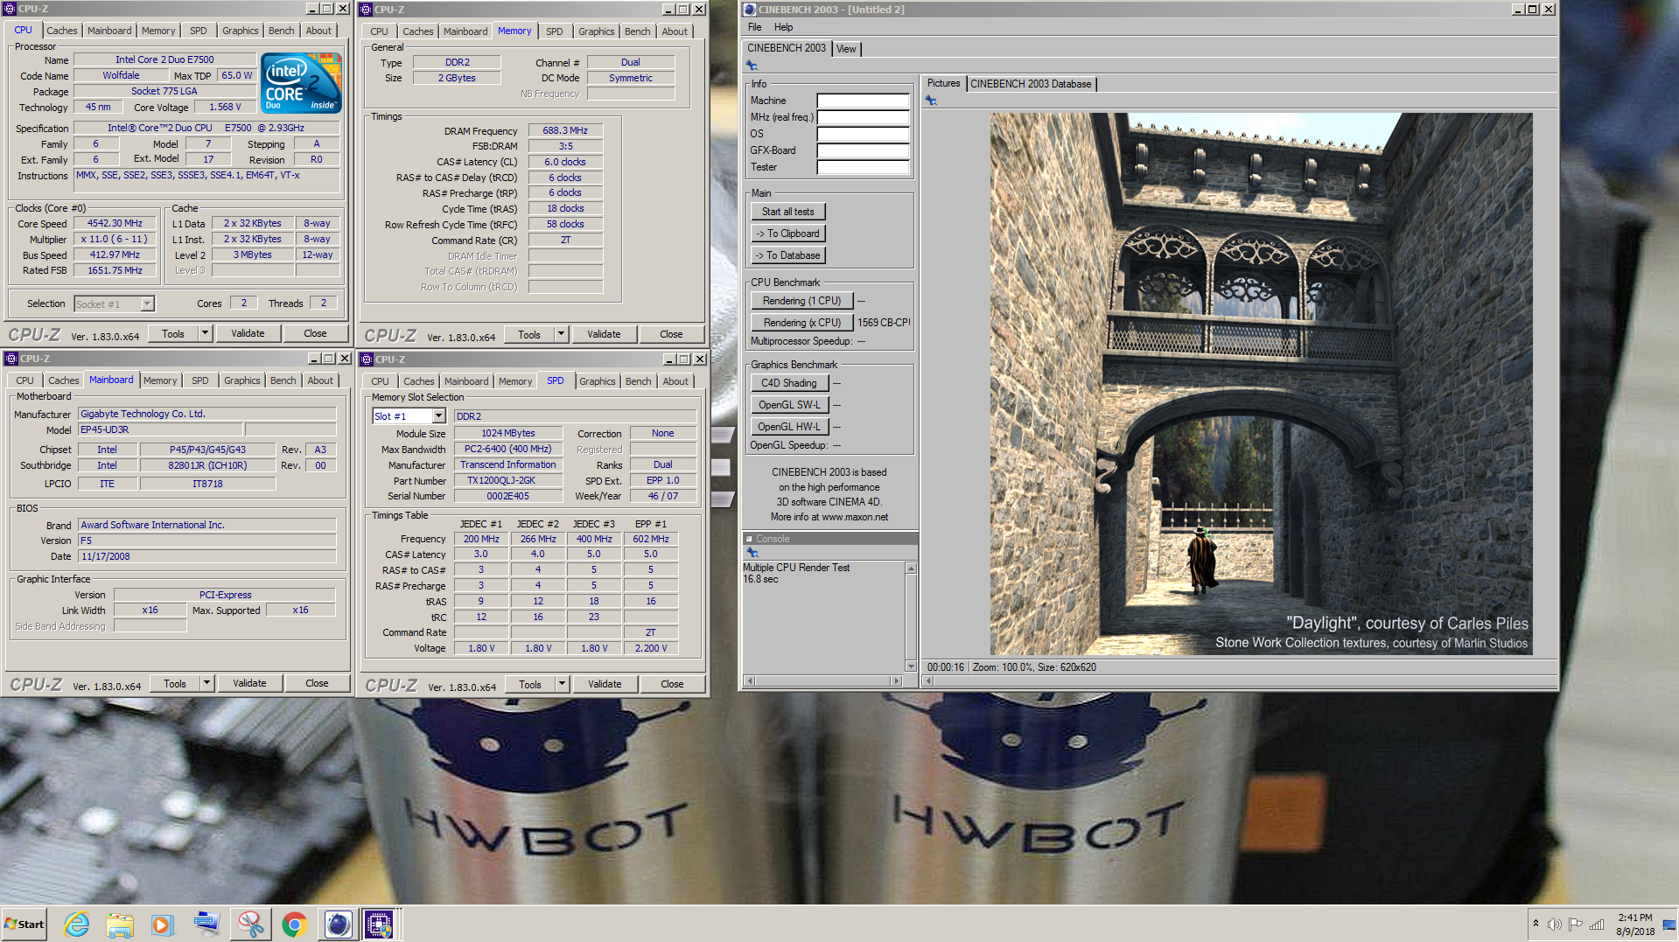The width and height of the screenshot is (1679, 942).
Task: Click pin icon below CINEBENCH 2003 tab
Action: 752,66
